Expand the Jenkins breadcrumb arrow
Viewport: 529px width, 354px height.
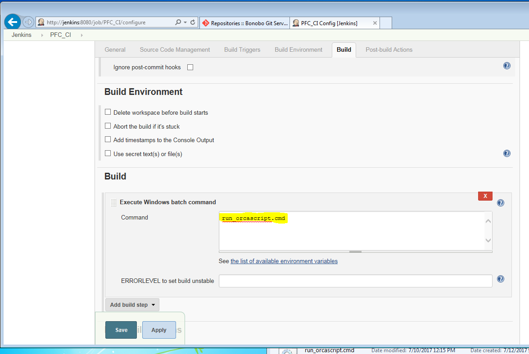pyautogui.click(x=42, y=35)
